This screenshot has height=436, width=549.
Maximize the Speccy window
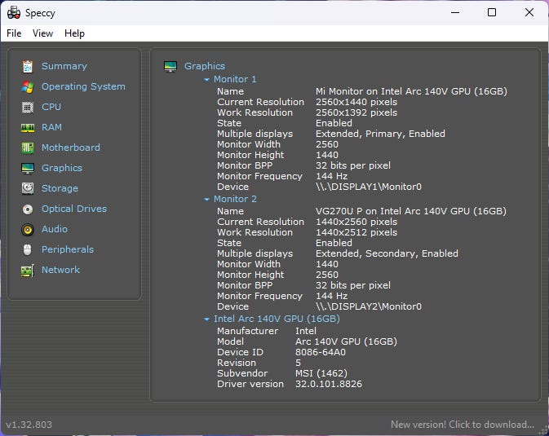(x=492, y=12)
